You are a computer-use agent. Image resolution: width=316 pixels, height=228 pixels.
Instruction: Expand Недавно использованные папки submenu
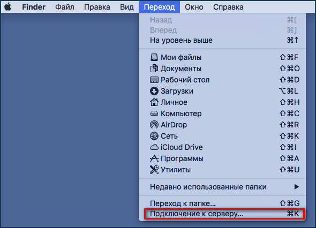tap(222, 187)
